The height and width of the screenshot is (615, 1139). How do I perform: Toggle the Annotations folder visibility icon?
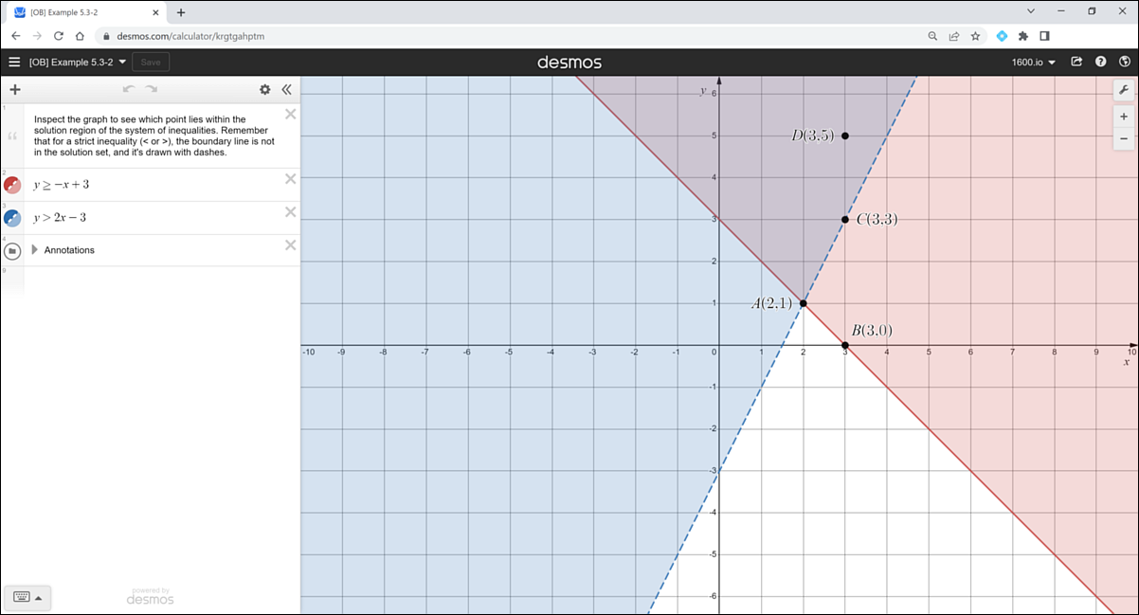pyautogui.click(x=12, y=251)
